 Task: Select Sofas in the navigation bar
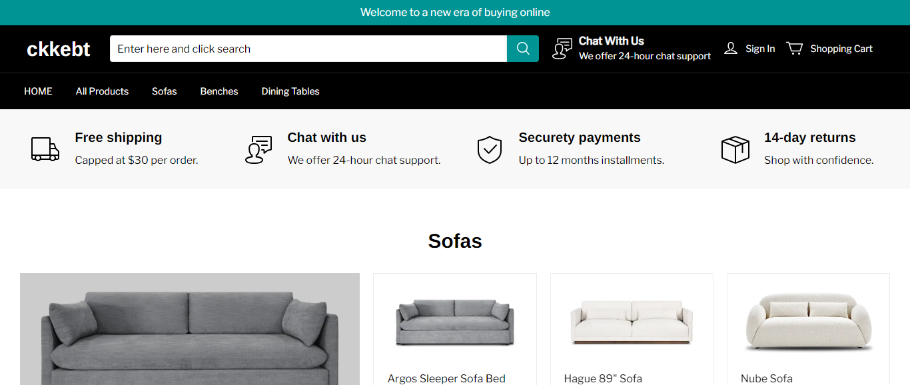(164, 91)
